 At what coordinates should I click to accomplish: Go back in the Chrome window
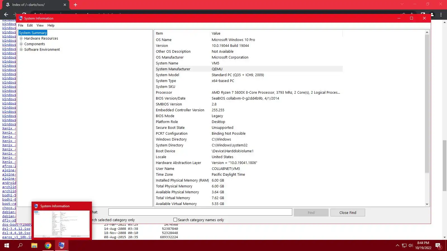(6, 15)
